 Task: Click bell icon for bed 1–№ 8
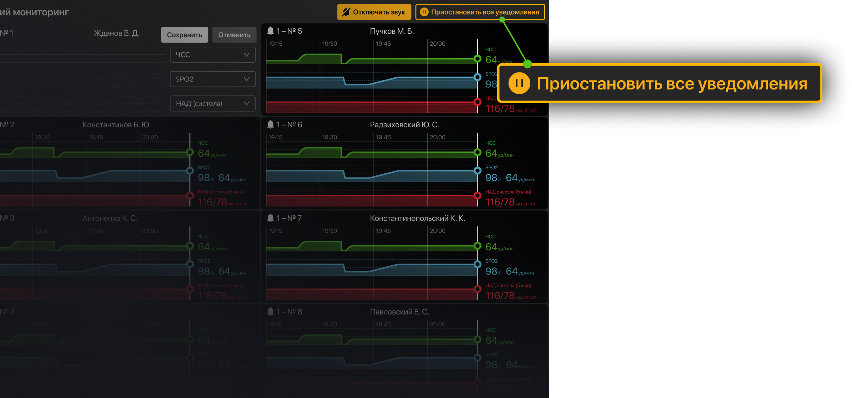click(270, 312)
